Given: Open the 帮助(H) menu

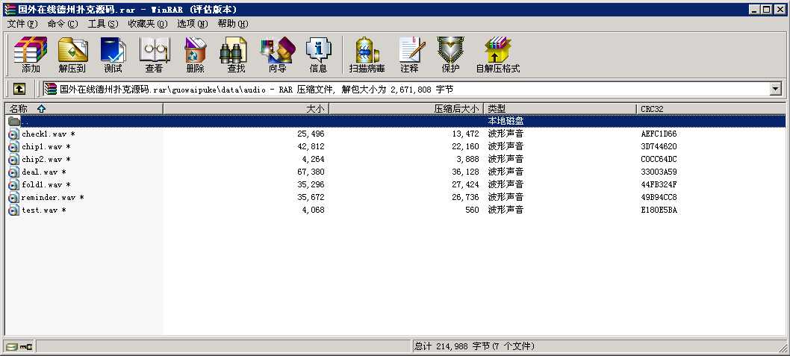Looking at the screenshot, I should click(232, 24).
